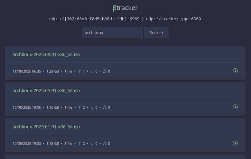
Task: Click leechers down-arrow icon in 2025.01.01 row
Action: click(92, 143)
